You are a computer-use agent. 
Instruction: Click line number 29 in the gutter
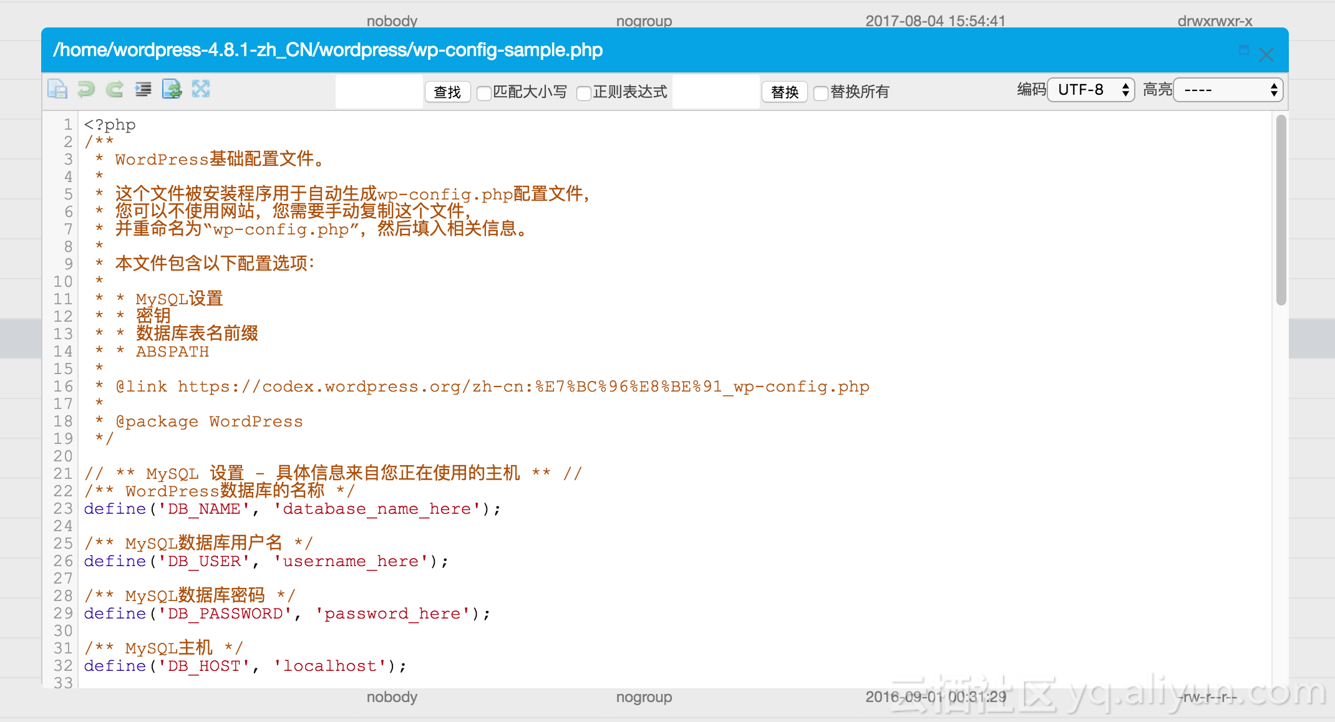pos(63,614)
